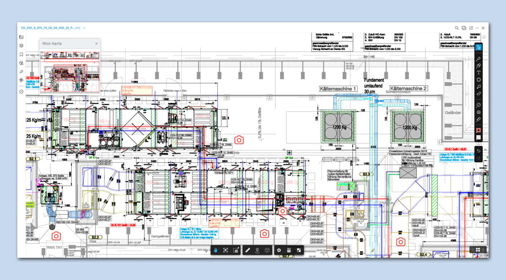Expand the sheet grid navigator at bottom right

pos(478,250)
